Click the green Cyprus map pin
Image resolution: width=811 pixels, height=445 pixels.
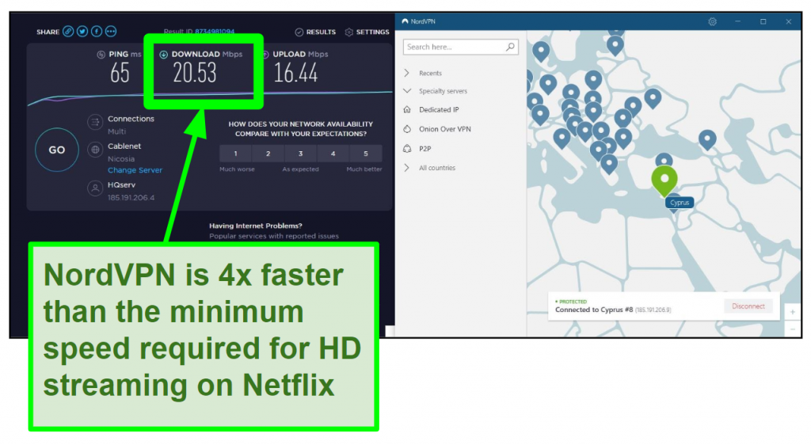point(664,180)
